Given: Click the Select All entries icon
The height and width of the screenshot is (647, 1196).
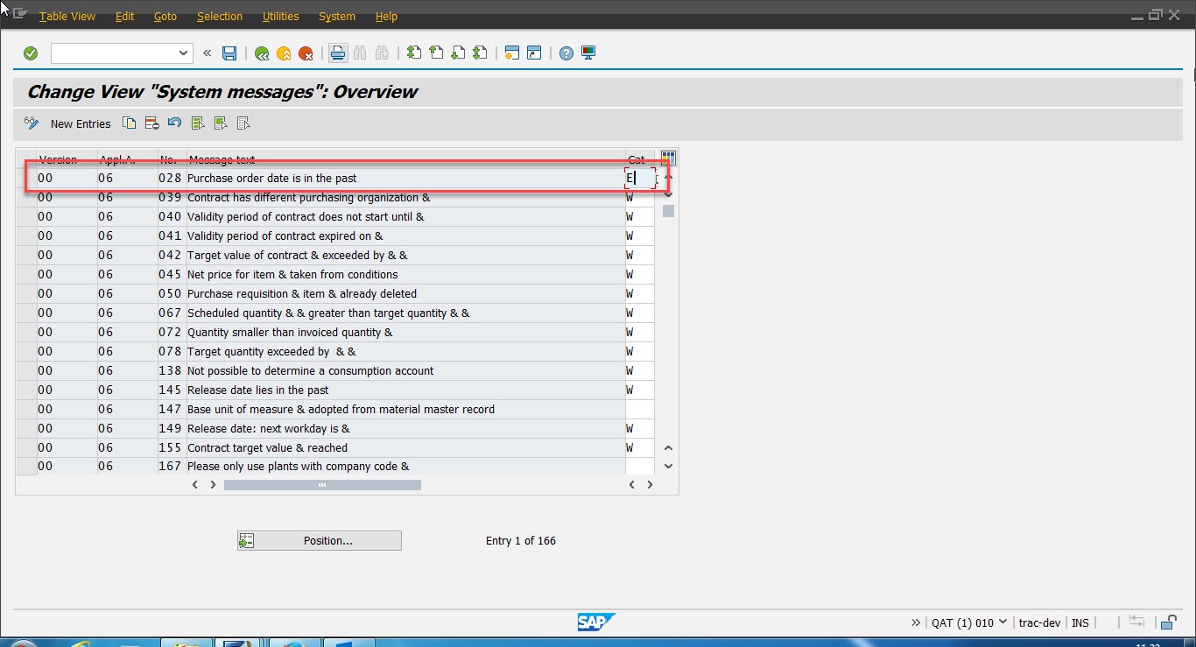Looking at the screenshot, I should coord(197,123).
